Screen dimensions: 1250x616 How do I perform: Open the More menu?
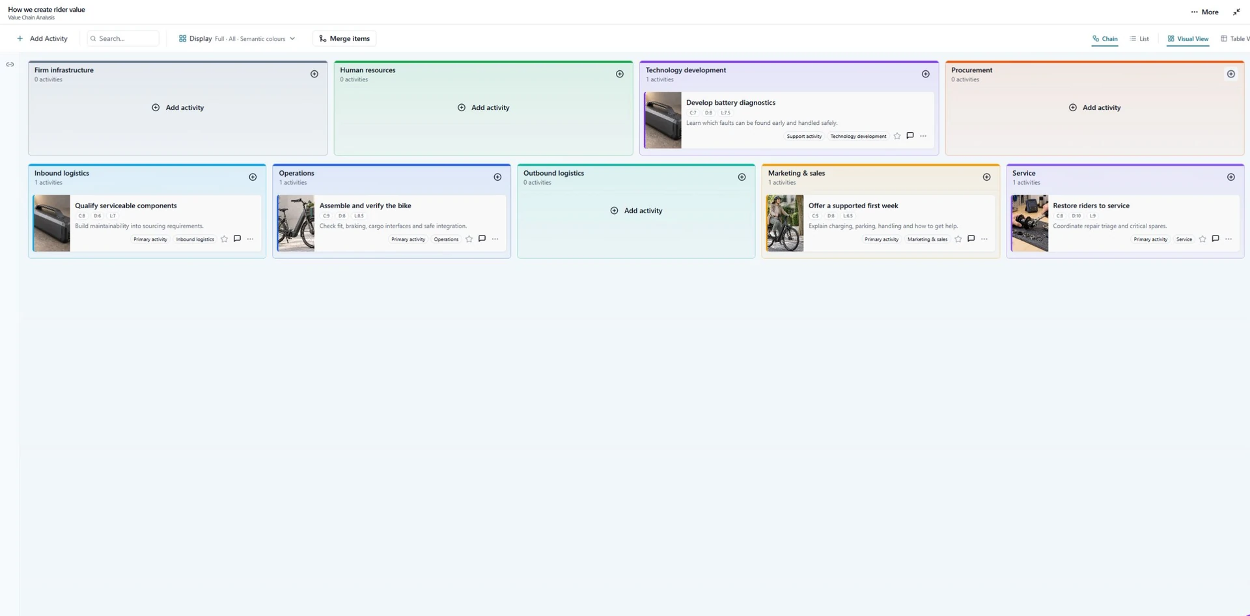1204,12
